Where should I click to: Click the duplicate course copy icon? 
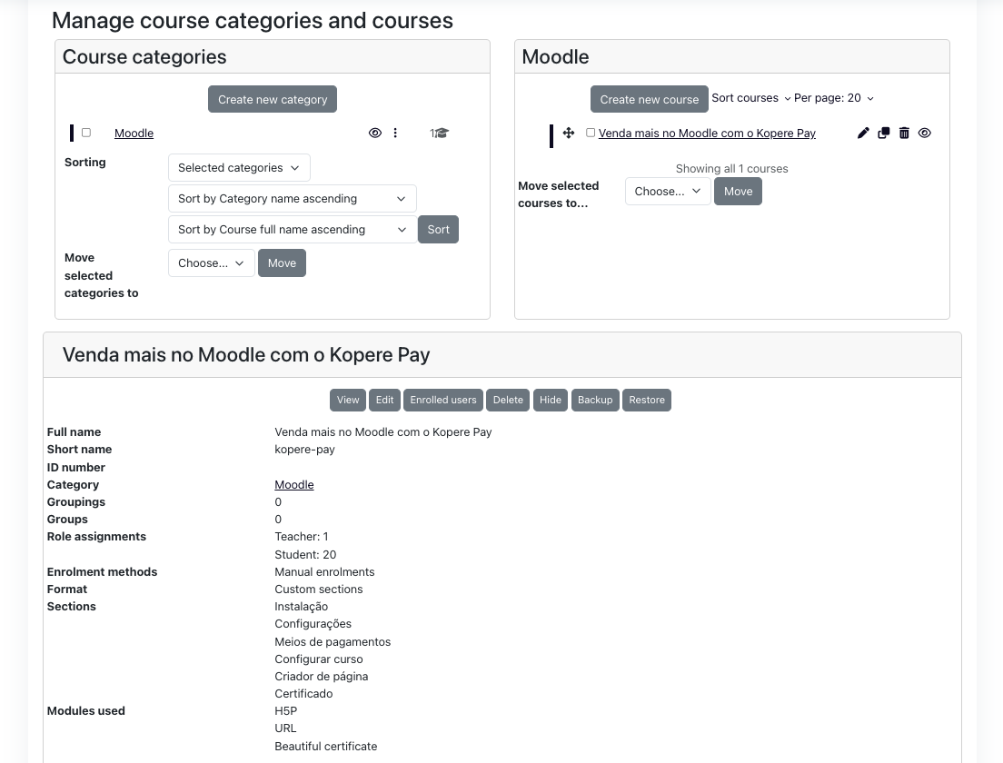click(x=883, y=133)
